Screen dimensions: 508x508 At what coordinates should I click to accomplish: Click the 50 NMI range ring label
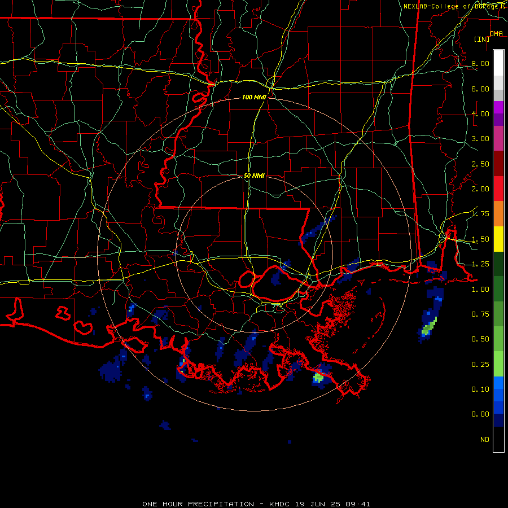point(254,176)
